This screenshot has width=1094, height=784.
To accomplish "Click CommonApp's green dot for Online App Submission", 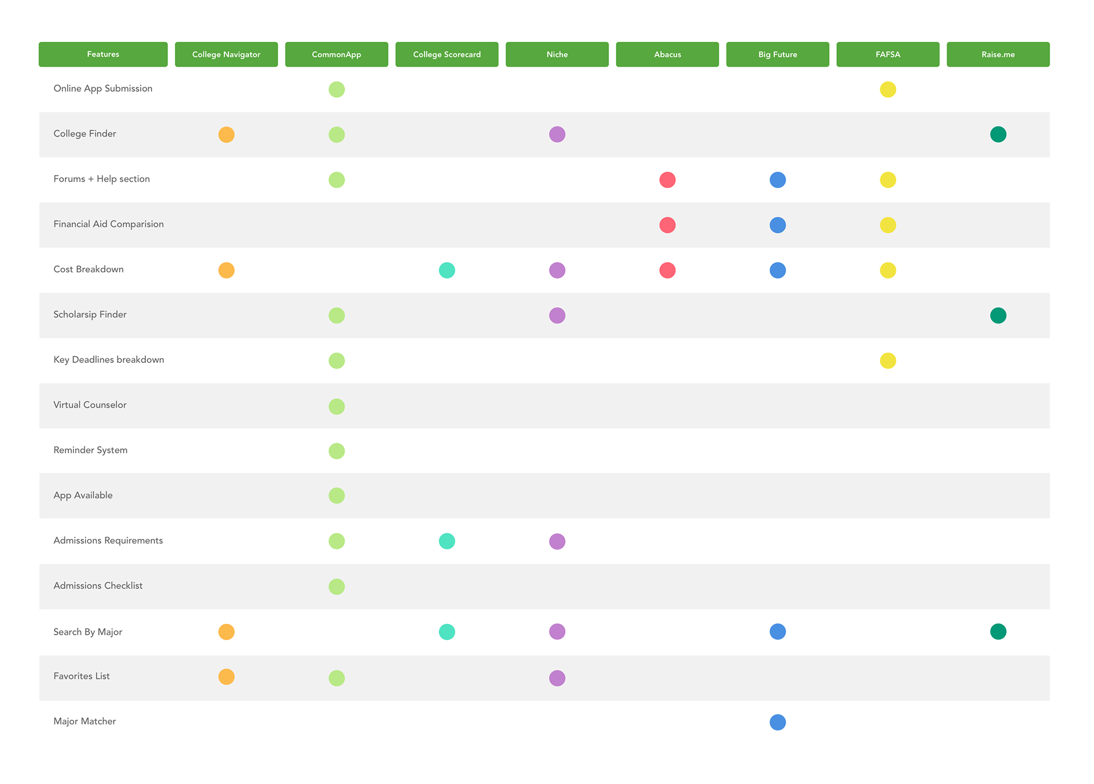I will click(337, 89).
